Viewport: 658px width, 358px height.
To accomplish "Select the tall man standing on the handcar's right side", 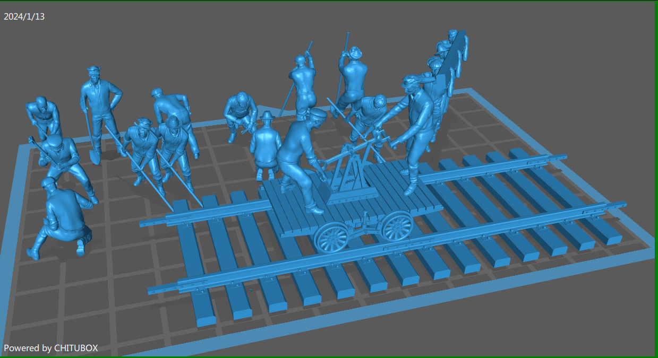I will 413,133.
